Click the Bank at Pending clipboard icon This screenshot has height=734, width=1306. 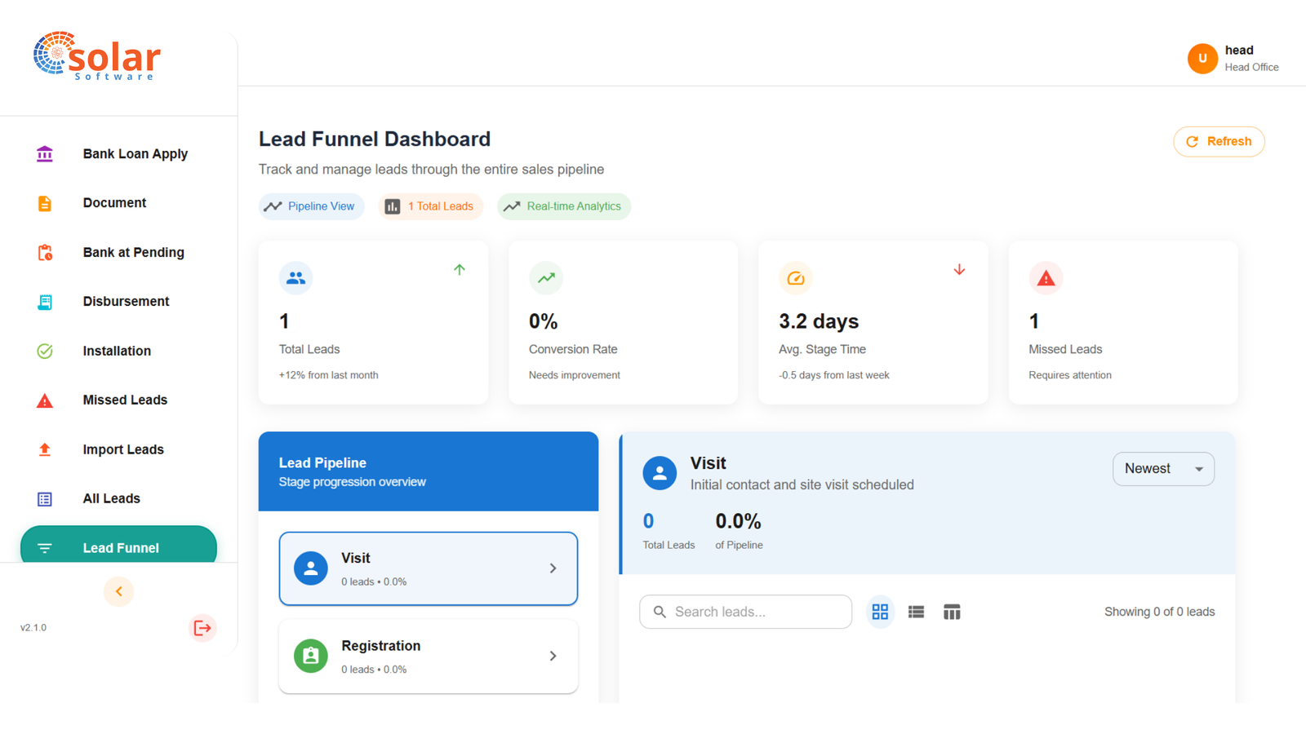pyautogui.click(x=45, y=253)
